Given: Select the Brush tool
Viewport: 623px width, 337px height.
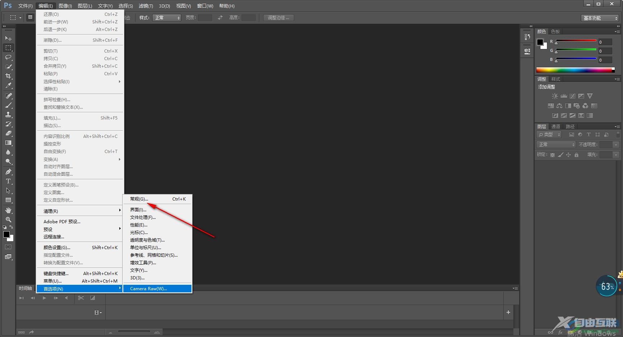Looking at the screenshot, I should (x=8, y=105).
